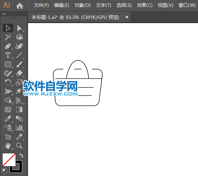Choose the Hand tool

pyautogui.click(x=8, y=146)
